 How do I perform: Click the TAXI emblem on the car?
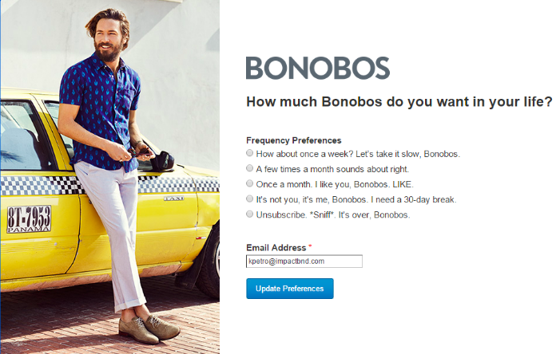[174, 199]
